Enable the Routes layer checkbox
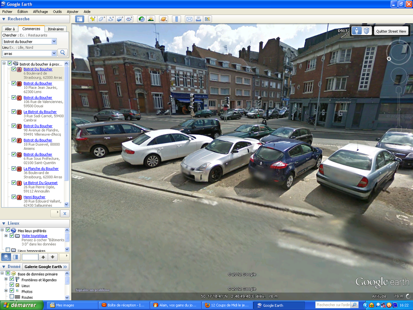The height and width of the screenshot is (310, 413). 12,297
